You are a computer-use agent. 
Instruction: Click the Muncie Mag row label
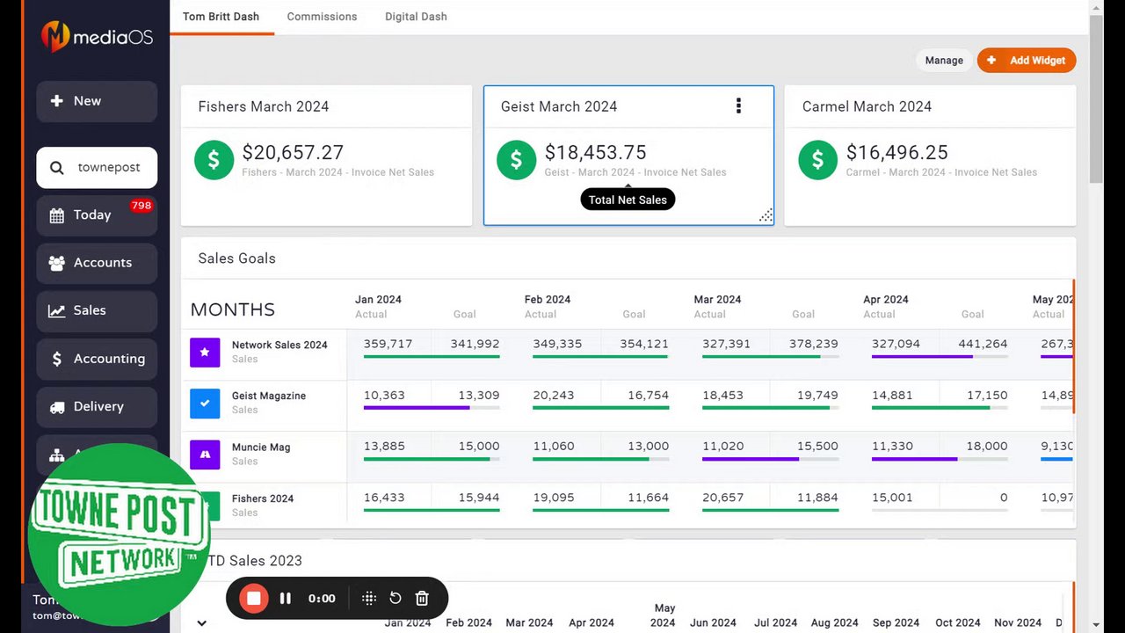[261, 447]
